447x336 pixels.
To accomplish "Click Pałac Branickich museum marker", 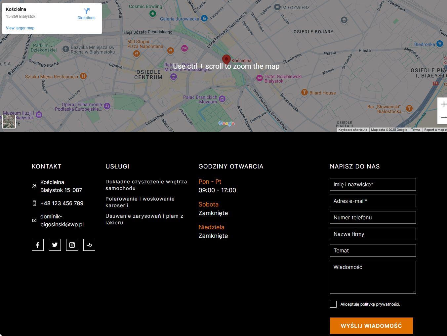I will 222,99.
